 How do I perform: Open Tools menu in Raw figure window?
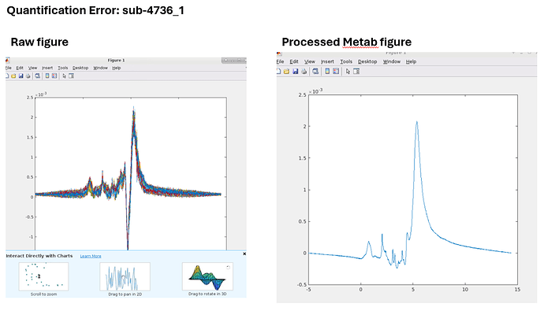[62, 68]
